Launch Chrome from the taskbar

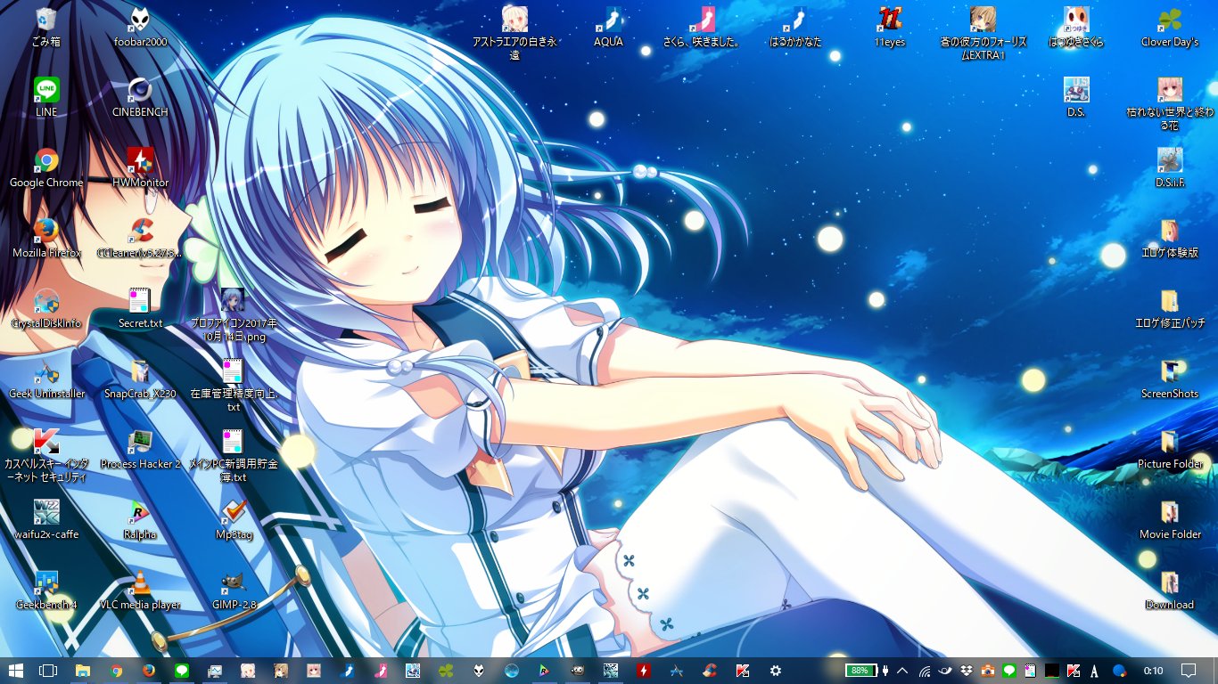tap(116, 670)
